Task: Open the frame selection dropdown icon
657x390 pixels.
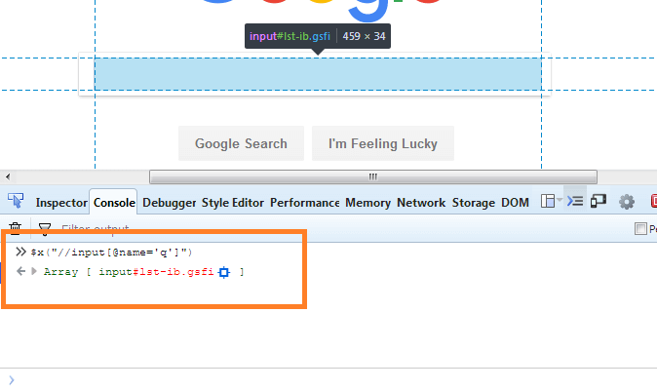Action: click(x=551, y=201)
